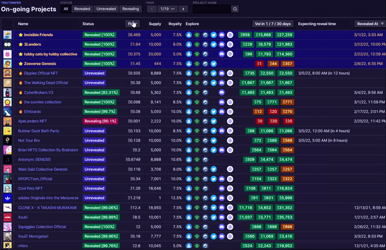Click flame icon beside Dippies Official NFT

[x=21, y=73]
